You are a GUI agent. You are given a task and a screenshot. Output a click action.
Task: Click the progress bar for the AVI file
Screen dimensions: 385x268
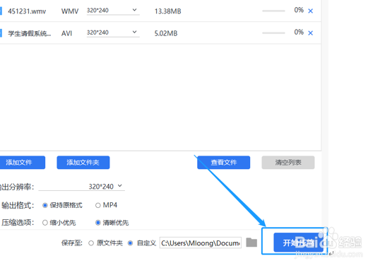tap(273, 33)
